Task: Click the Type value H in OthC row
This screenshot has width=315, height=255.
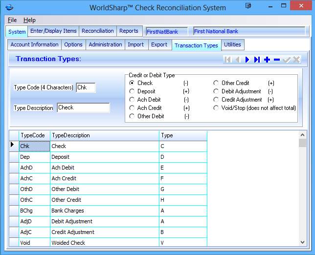Action: click(x=183, y=200)
